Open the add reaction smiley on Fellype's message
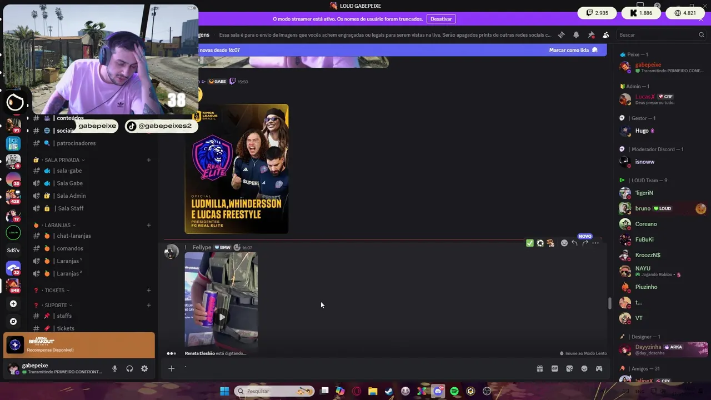 tap(564, 243)
